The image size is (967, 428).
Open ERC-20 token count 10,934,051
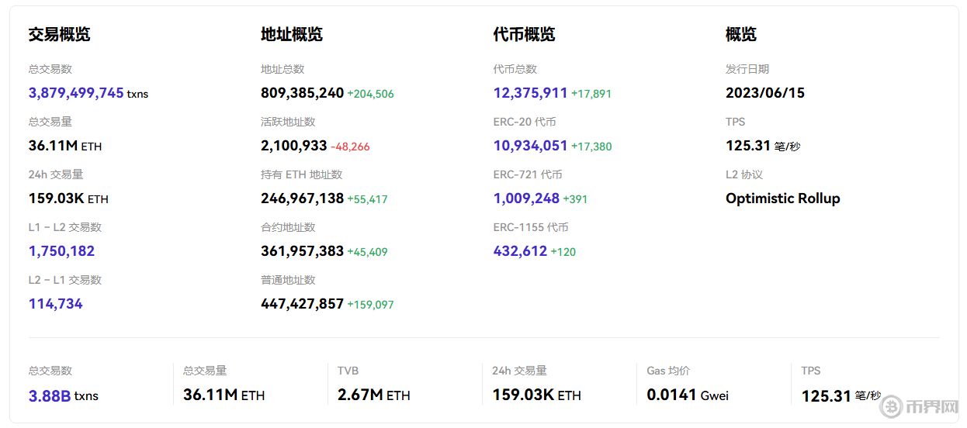(530, 146)
